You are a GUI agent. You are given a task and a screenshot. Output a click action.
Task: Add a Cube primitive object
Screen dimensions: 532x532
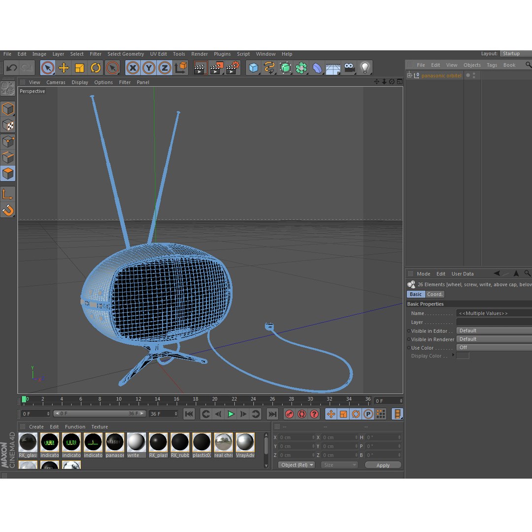(x=253, y=68)
